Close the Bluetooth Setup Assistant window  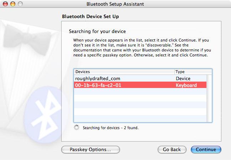pyautogui.click(x=5, y=4)
